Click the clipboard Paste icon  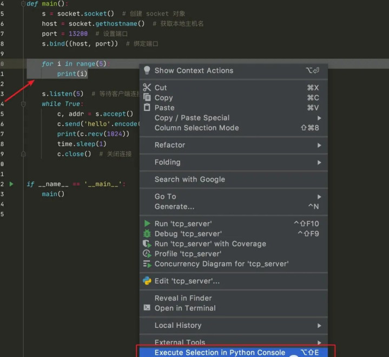[147, 108]
